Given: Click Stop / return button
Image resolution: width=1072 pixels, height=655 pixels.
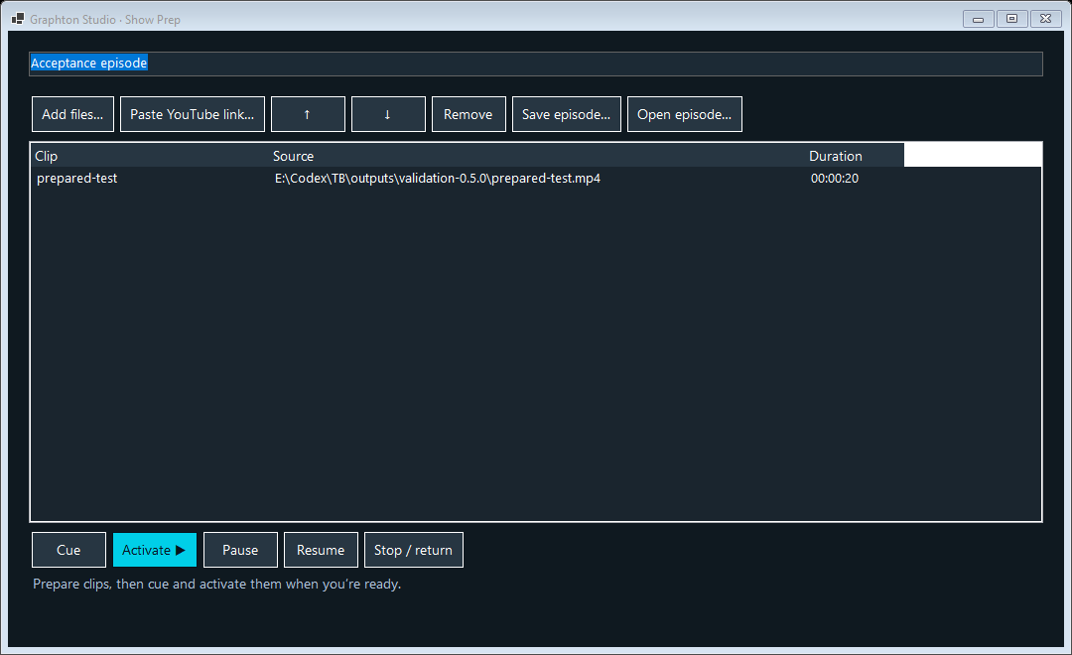Looking at the screenshot, I should (x=414, y=550).
